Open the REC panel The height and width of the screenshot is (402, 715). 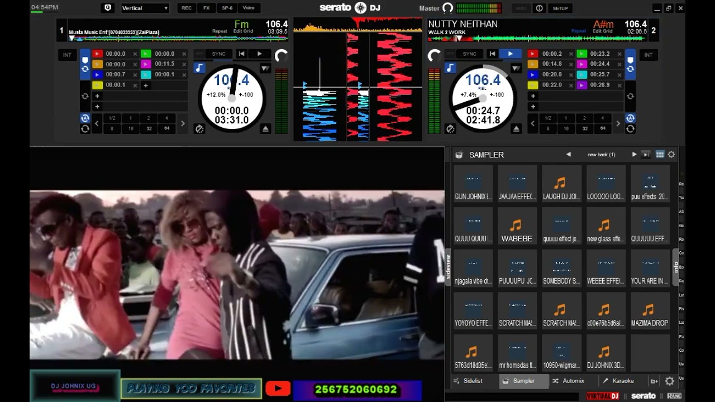pos(187,8)
